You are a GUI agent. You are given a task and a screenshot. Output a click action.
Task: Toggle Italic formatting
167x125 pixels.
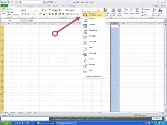click(x=25, y=14)
